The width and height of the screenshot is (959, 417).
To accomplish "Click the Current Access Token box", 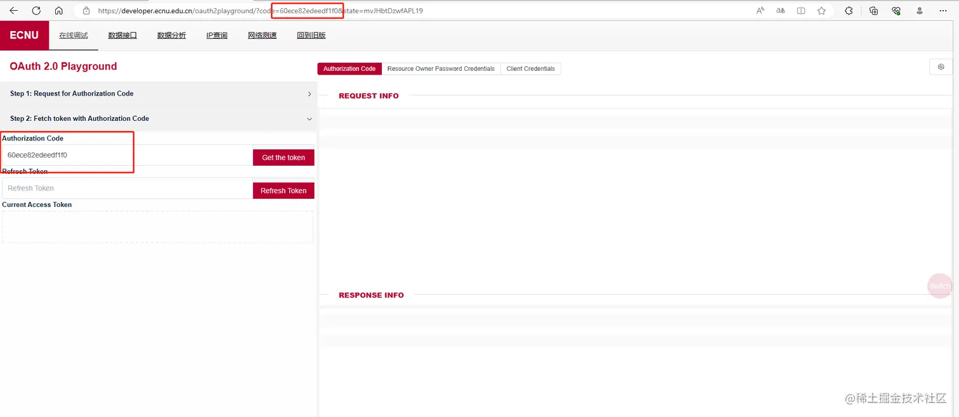I will tap(157, 227).
